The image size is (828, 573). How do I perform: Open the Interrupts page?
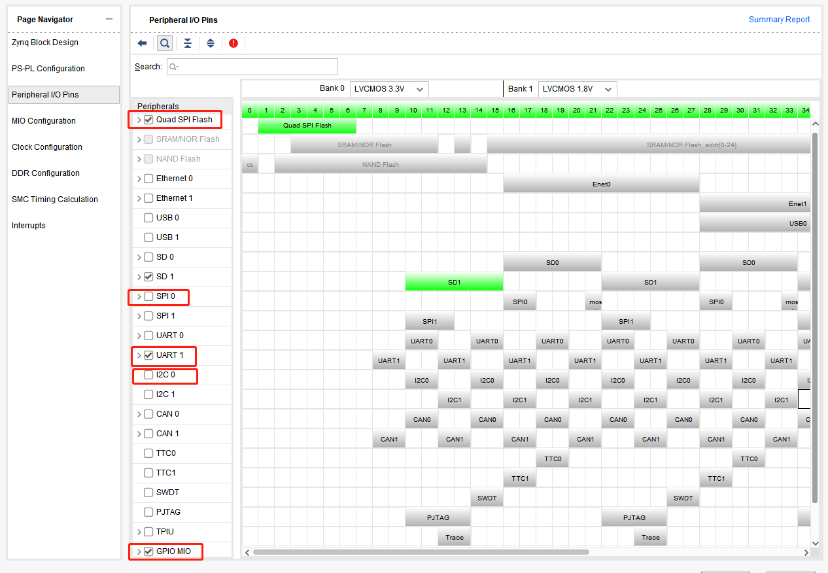click(x=29, y=226)
